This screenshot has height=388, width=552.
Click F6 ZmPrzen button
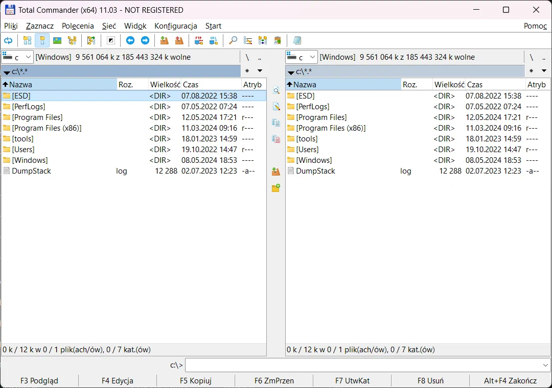(274, 381)
